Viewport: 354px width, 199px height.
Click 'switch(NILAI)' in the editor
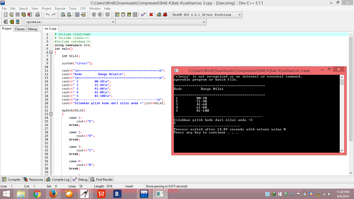(74, 110)
